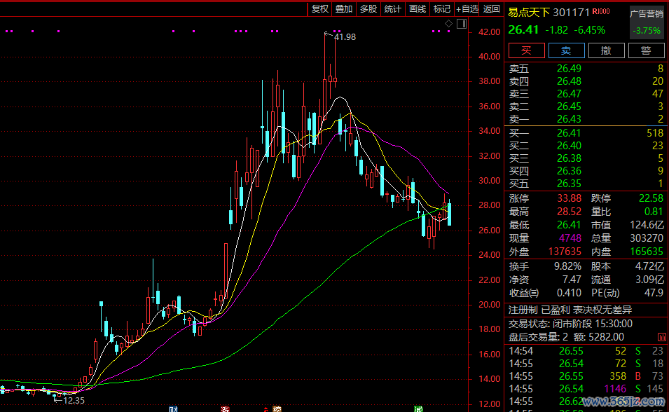Select the 买五 26.35 quote row
This screenshot has width=669, height=412.
point(586,184)
